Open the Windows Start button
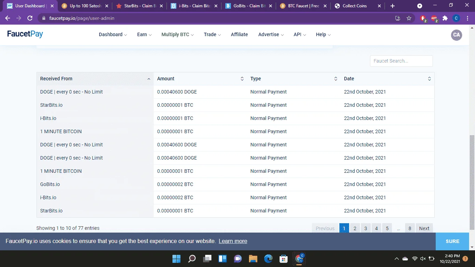The width and height of the screenshot is (475, 267). [x=176, y=259]
